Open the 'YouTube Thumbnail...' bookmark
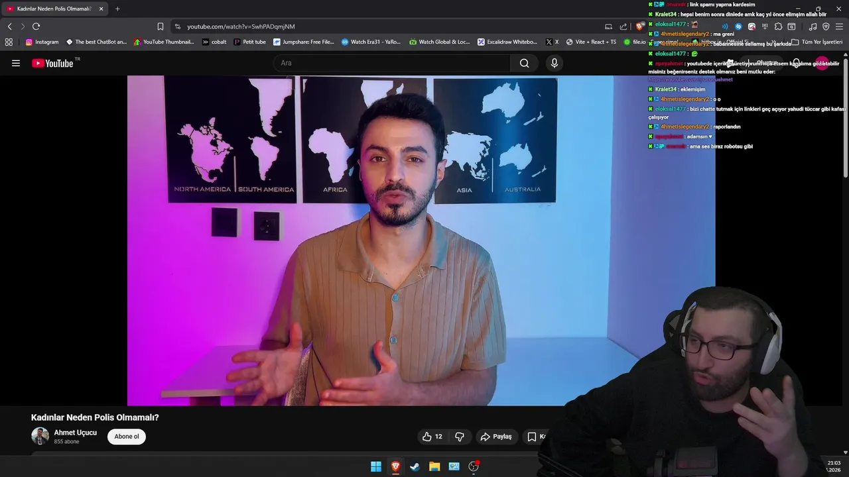Viewport: 849px width, 477px height. 164,42
